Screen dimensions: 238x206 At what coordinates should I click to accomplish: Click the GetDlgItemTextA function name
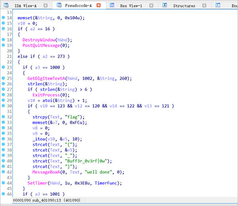46,78
